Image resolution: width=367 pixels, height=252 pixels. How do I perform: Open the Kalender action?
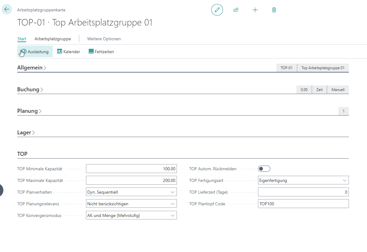coord(69,52)
